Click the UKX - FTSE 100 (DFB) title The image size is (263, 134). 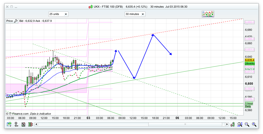click(108, 7)
